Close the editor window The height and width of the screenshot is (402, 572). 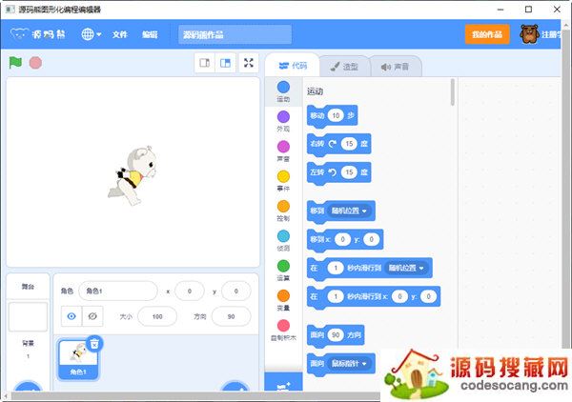[557, 10]
